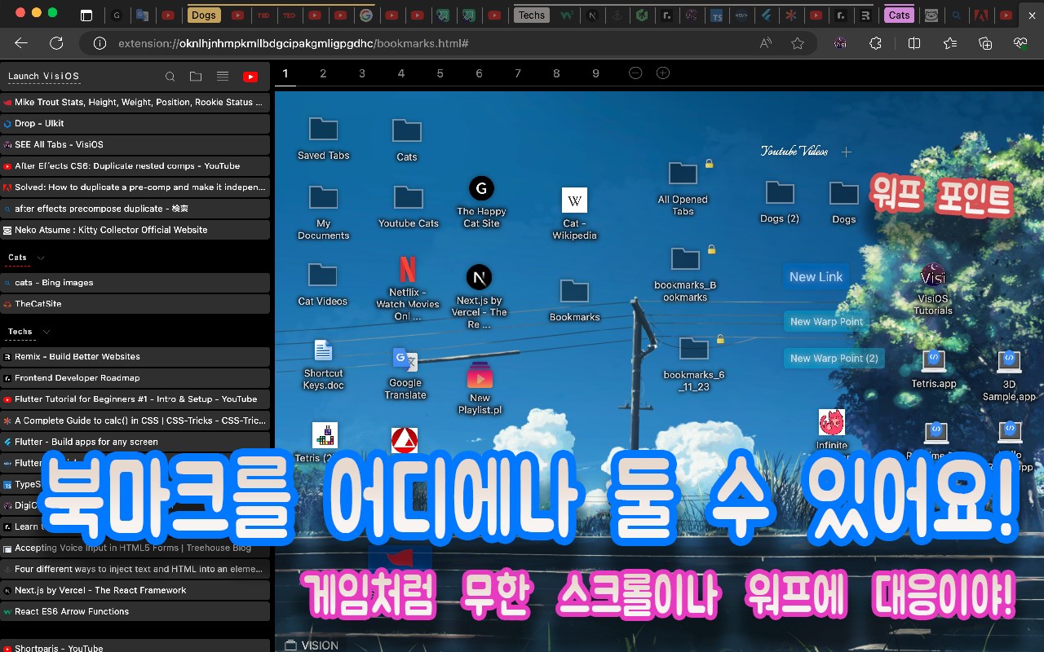Switch to desktop tab 9
This screenshot has width=1044, height=652.
595,73
